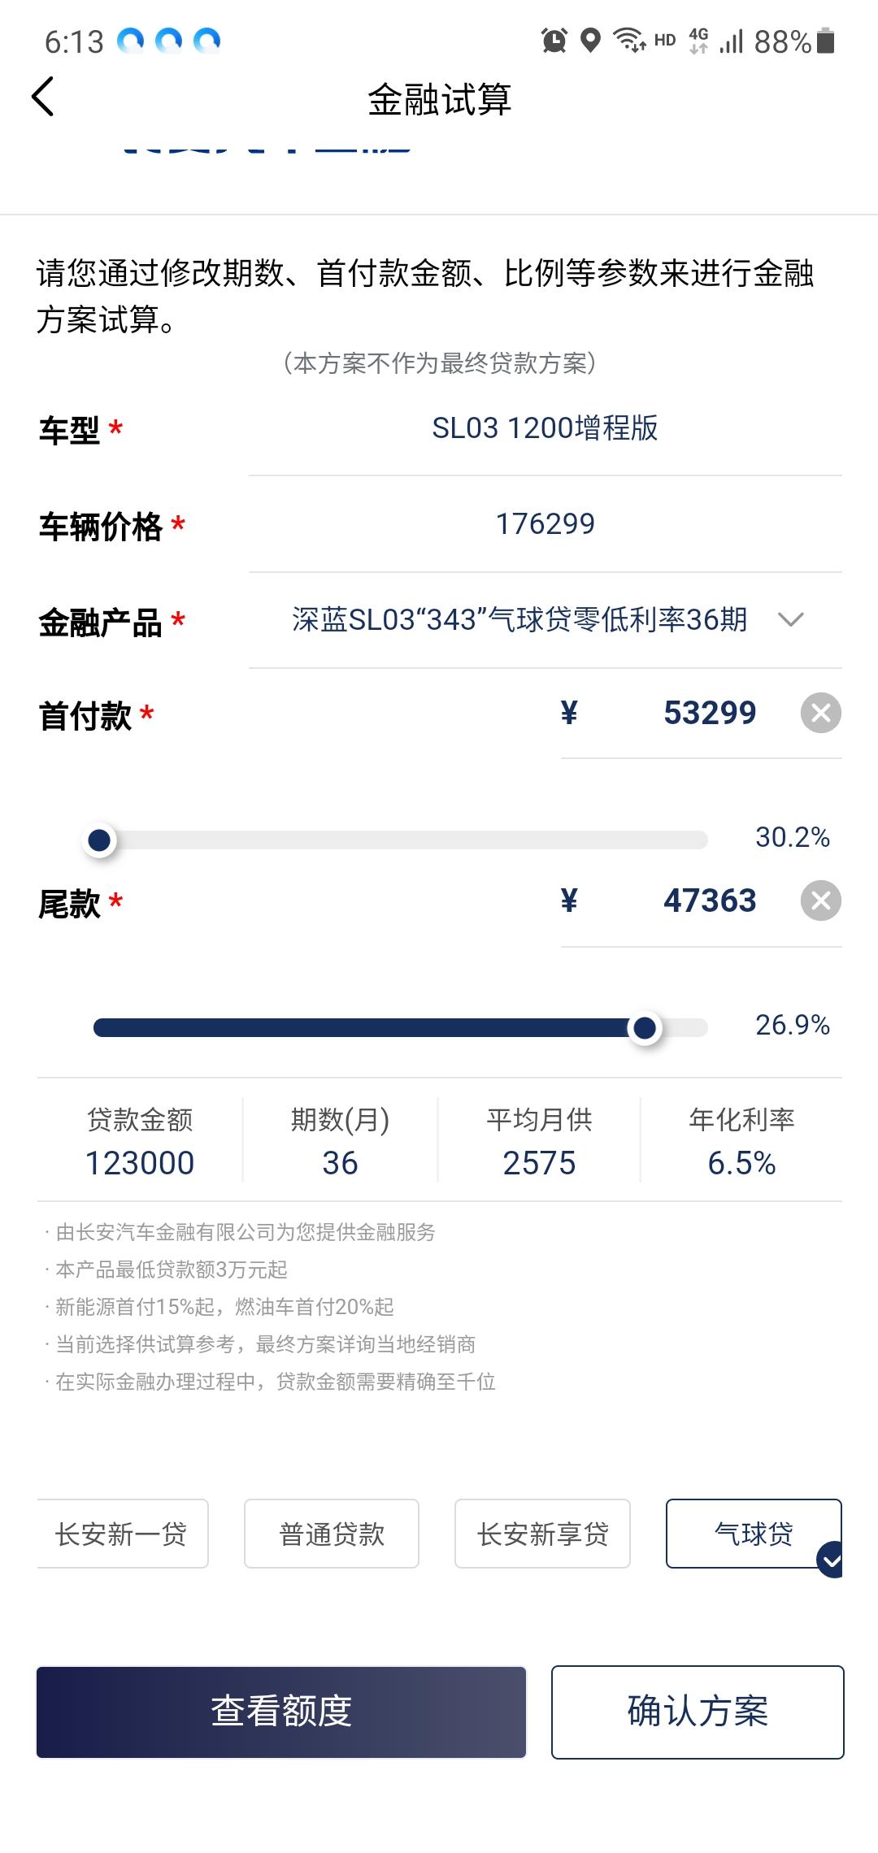Select the 气球贷 loan option

tap(753, 1534)
